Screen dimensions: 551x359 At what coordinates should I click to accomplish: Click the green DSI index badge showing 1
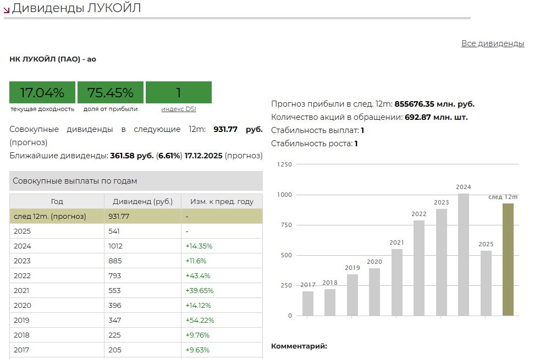(178, 92)
